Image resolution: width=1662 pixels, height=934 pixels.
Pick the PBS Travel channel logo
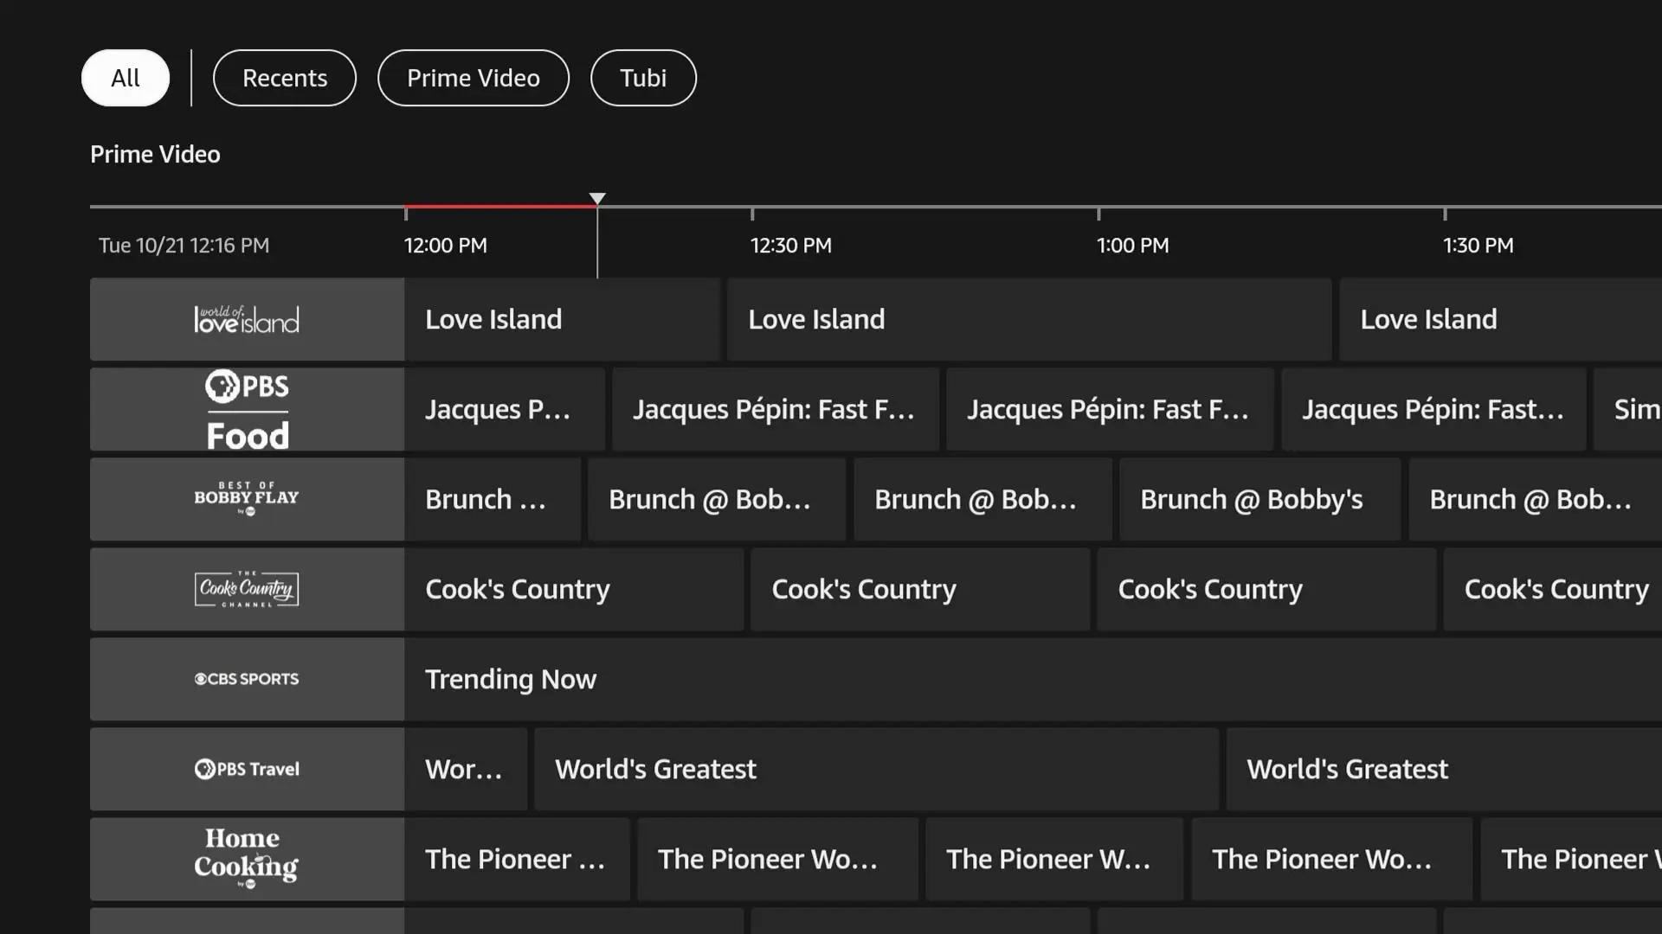click(247, 769)
